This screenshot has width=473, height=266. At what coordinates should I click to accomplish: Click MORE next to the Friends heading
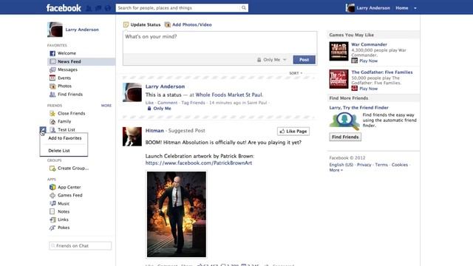pyautogui.click(x=106, y=106)
